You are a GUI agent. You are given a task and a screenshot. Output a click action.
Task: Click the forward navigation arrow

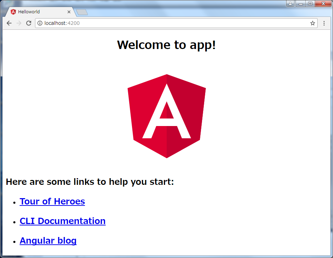click(x=19, y=23)
